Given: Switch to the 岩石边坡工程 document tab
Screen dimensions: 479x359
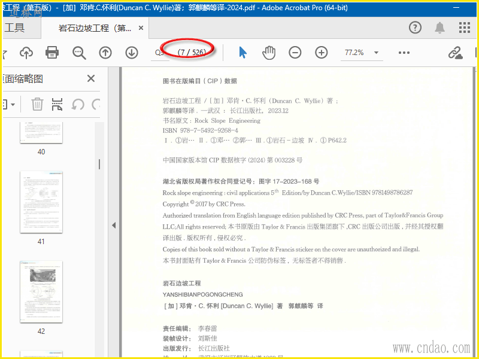Looking at the screenshot, I should (x=95, y=28).
